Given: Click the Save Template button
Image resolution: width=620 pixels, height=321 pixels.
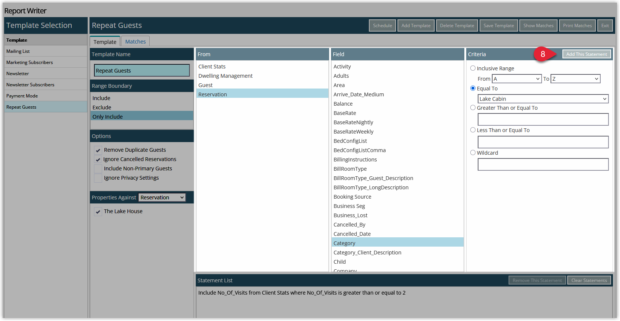Looking at the screenshot, I should click(499, 26).
